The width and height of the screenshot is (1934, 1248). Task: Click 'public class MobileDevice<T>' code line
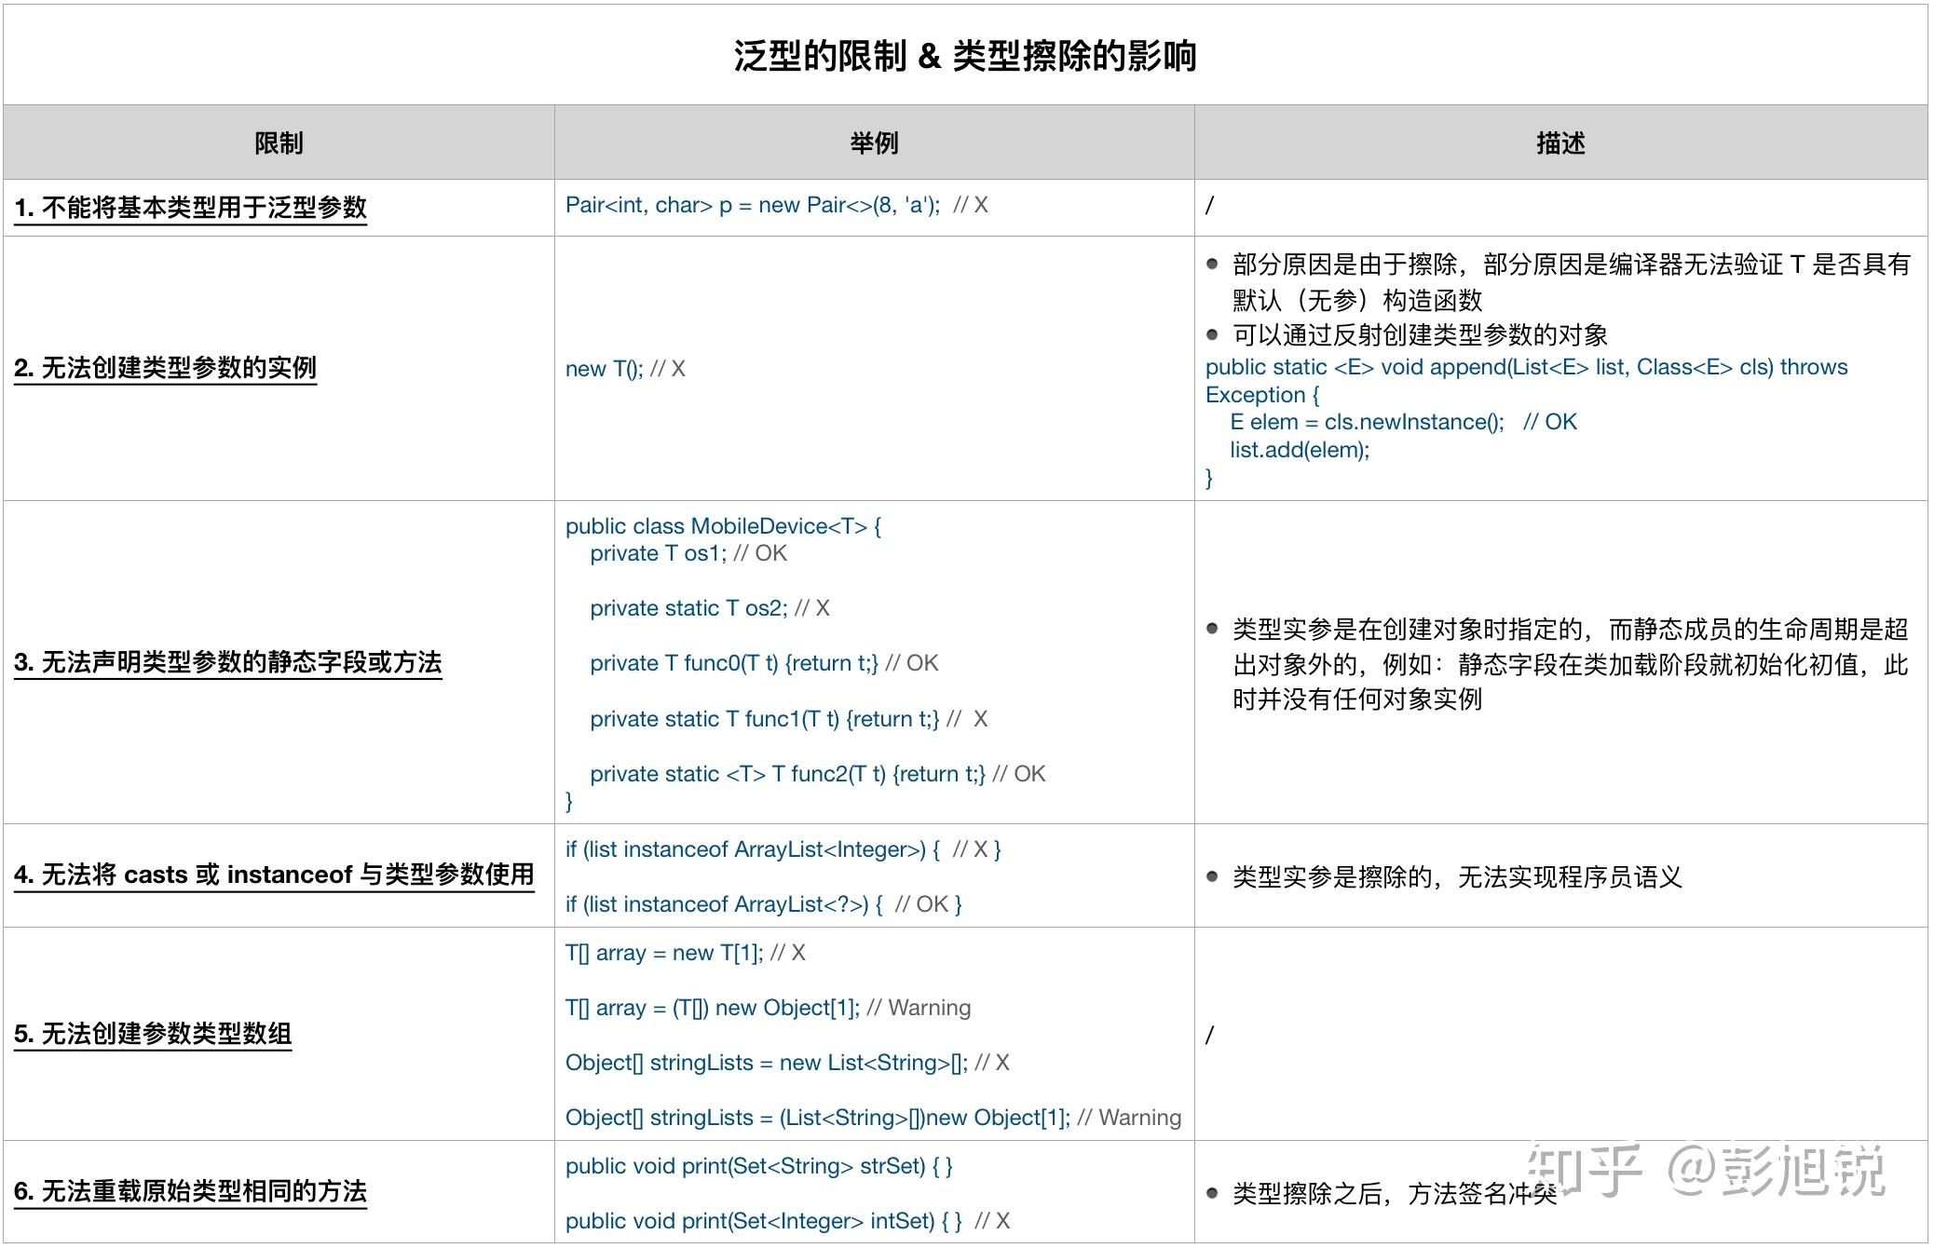coord(723,526)
